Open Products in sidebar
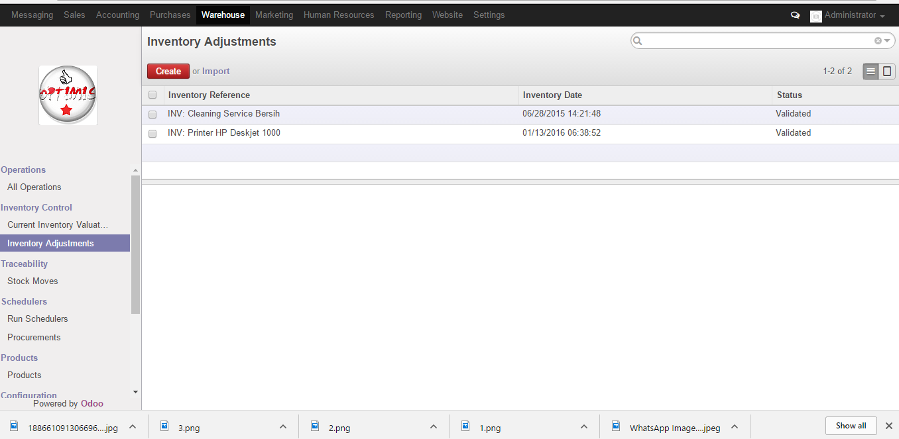 click(25, 375)
